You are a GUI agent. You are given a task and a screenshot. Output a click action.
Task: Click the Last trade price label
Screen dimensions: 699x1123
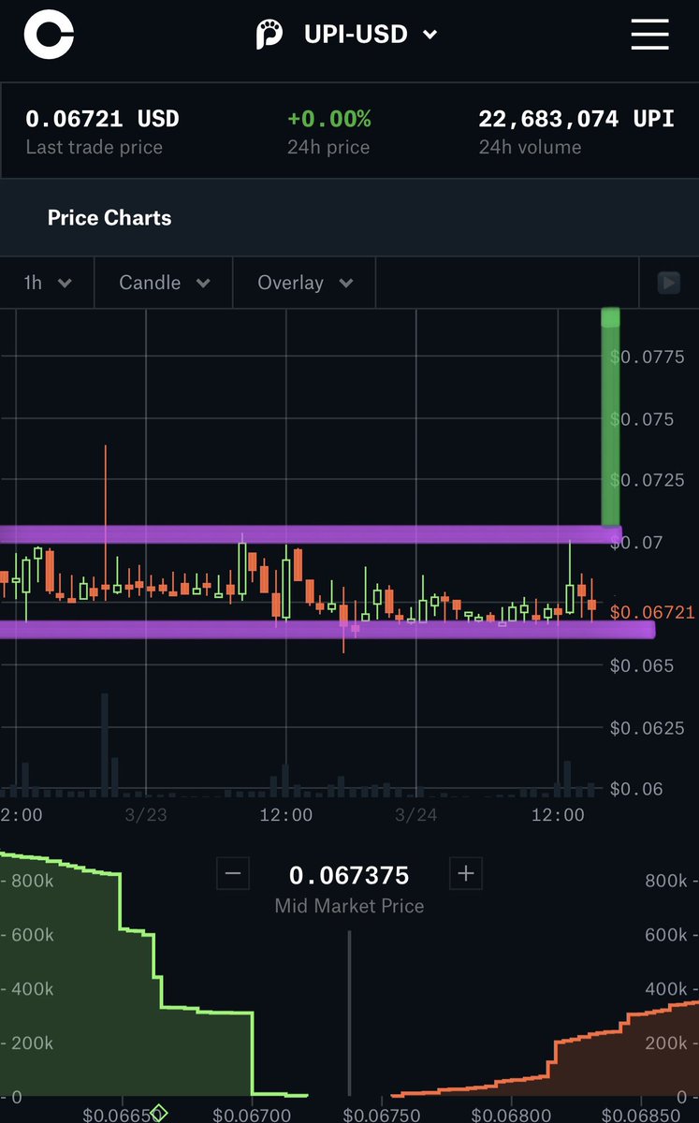click(94, 147)
